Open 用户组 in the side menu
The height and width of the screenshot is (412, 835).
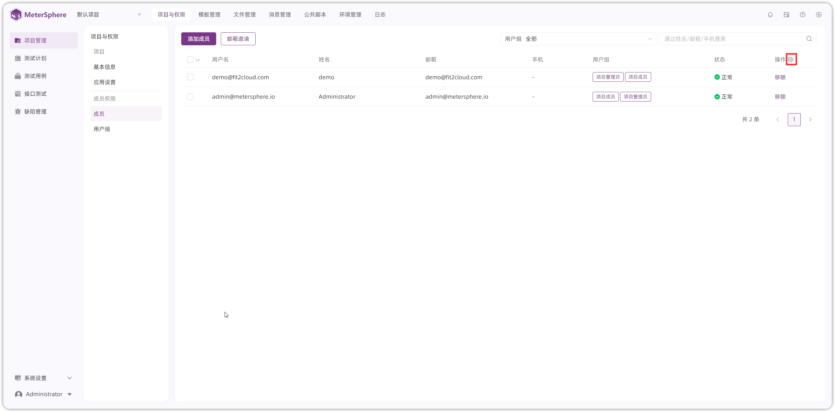coord(126,129)
